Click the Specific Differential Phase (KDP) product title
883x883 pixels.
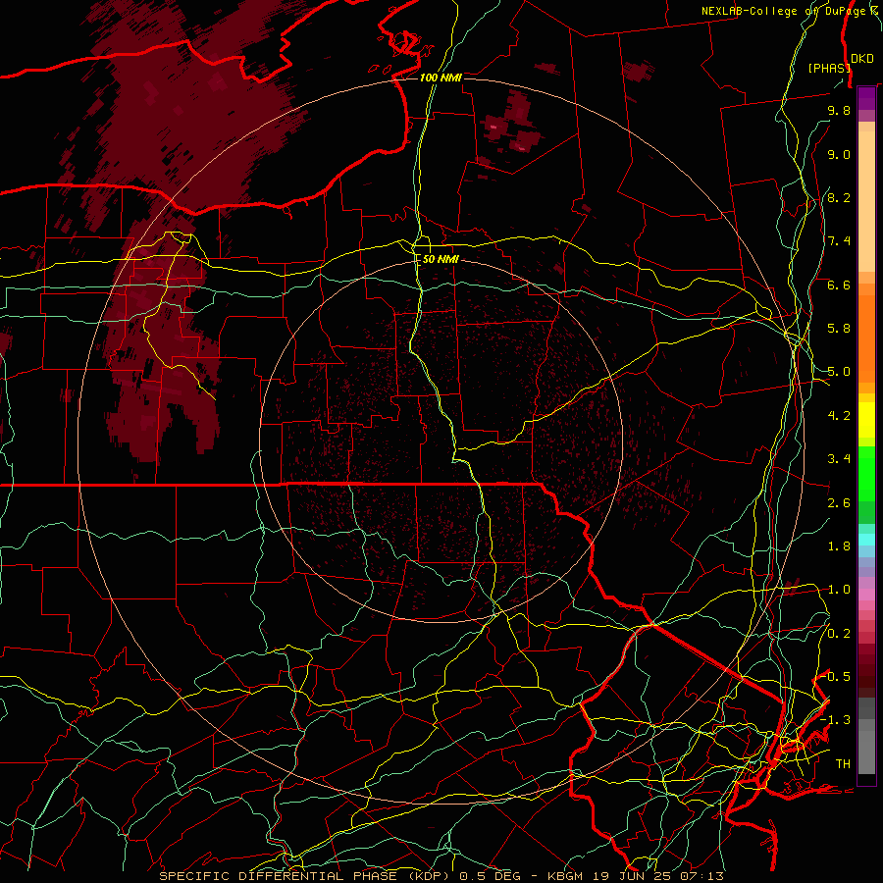tap(305, 876)
